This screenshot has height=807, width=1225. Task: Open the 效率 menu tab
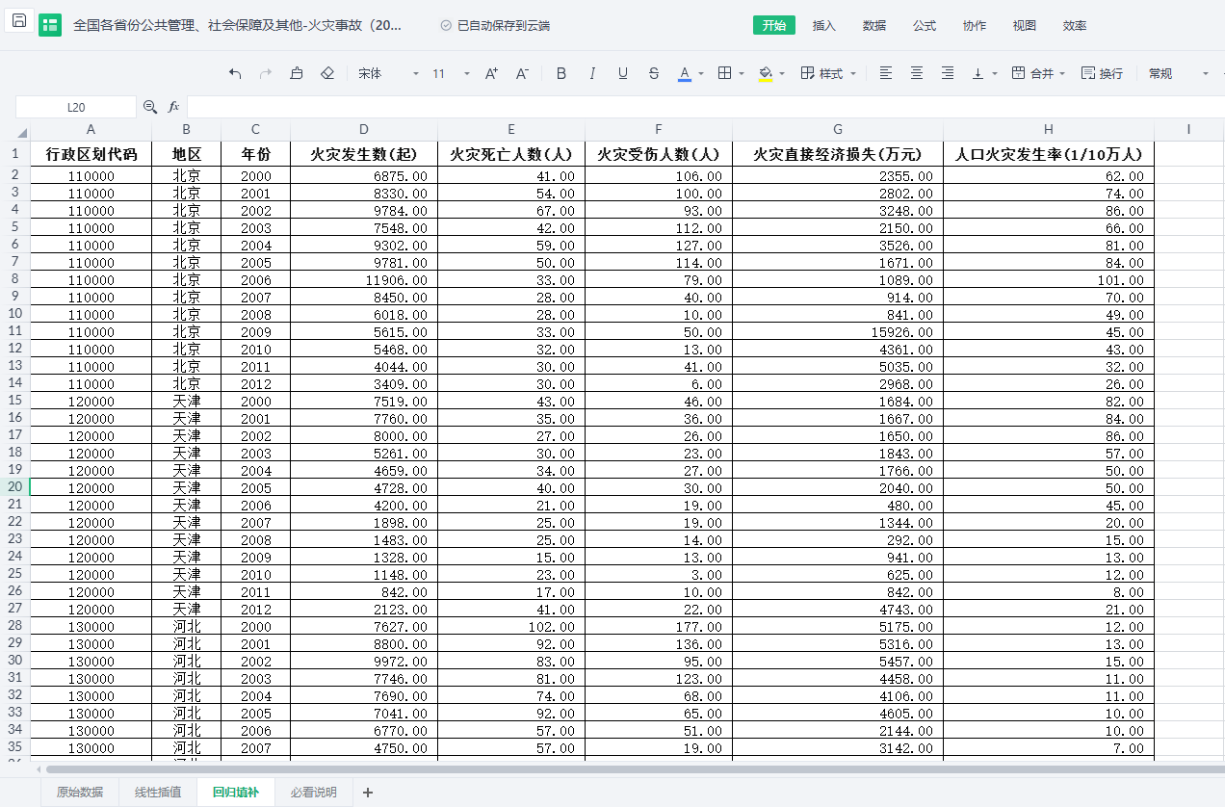pyautogui.click(x=1075, y=26)
